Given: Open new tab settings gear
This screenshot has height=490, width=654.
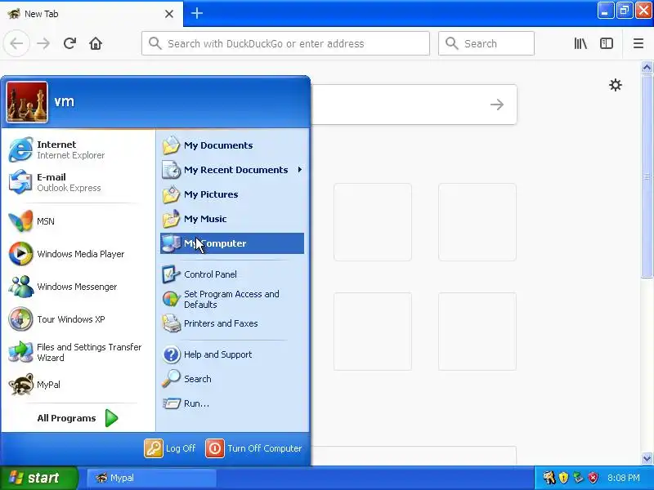Looking at the screenshot, I should [616, 85].
